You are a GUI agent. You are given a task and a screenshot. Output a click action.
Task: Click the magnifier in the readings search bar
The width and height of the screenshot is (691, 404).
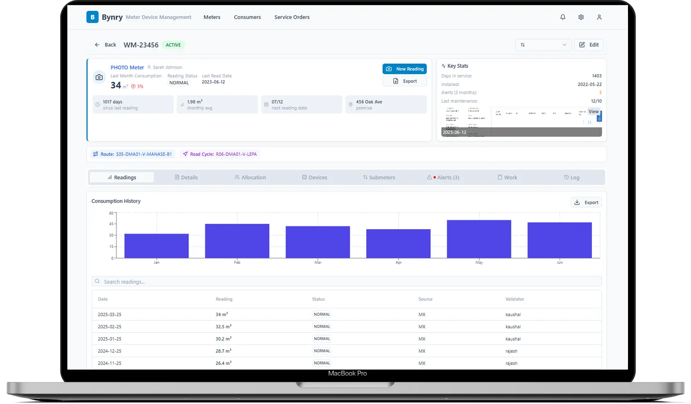(x=97, y=281)
